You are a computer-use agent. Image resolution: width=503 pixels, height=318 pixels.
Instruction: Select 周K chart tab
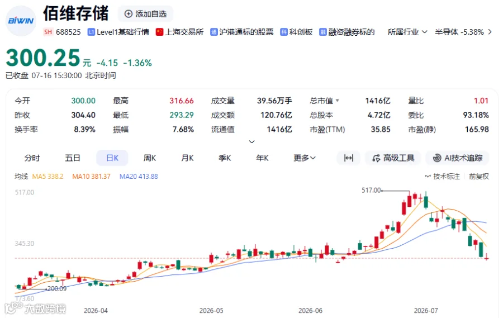coord(149,158)
